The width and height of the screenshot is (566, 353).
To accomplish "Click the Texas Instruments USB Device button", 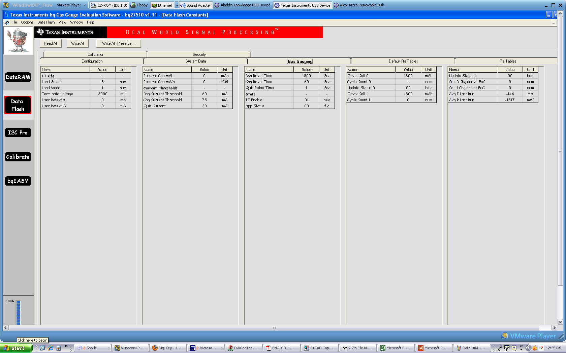I will coord(303,5).
